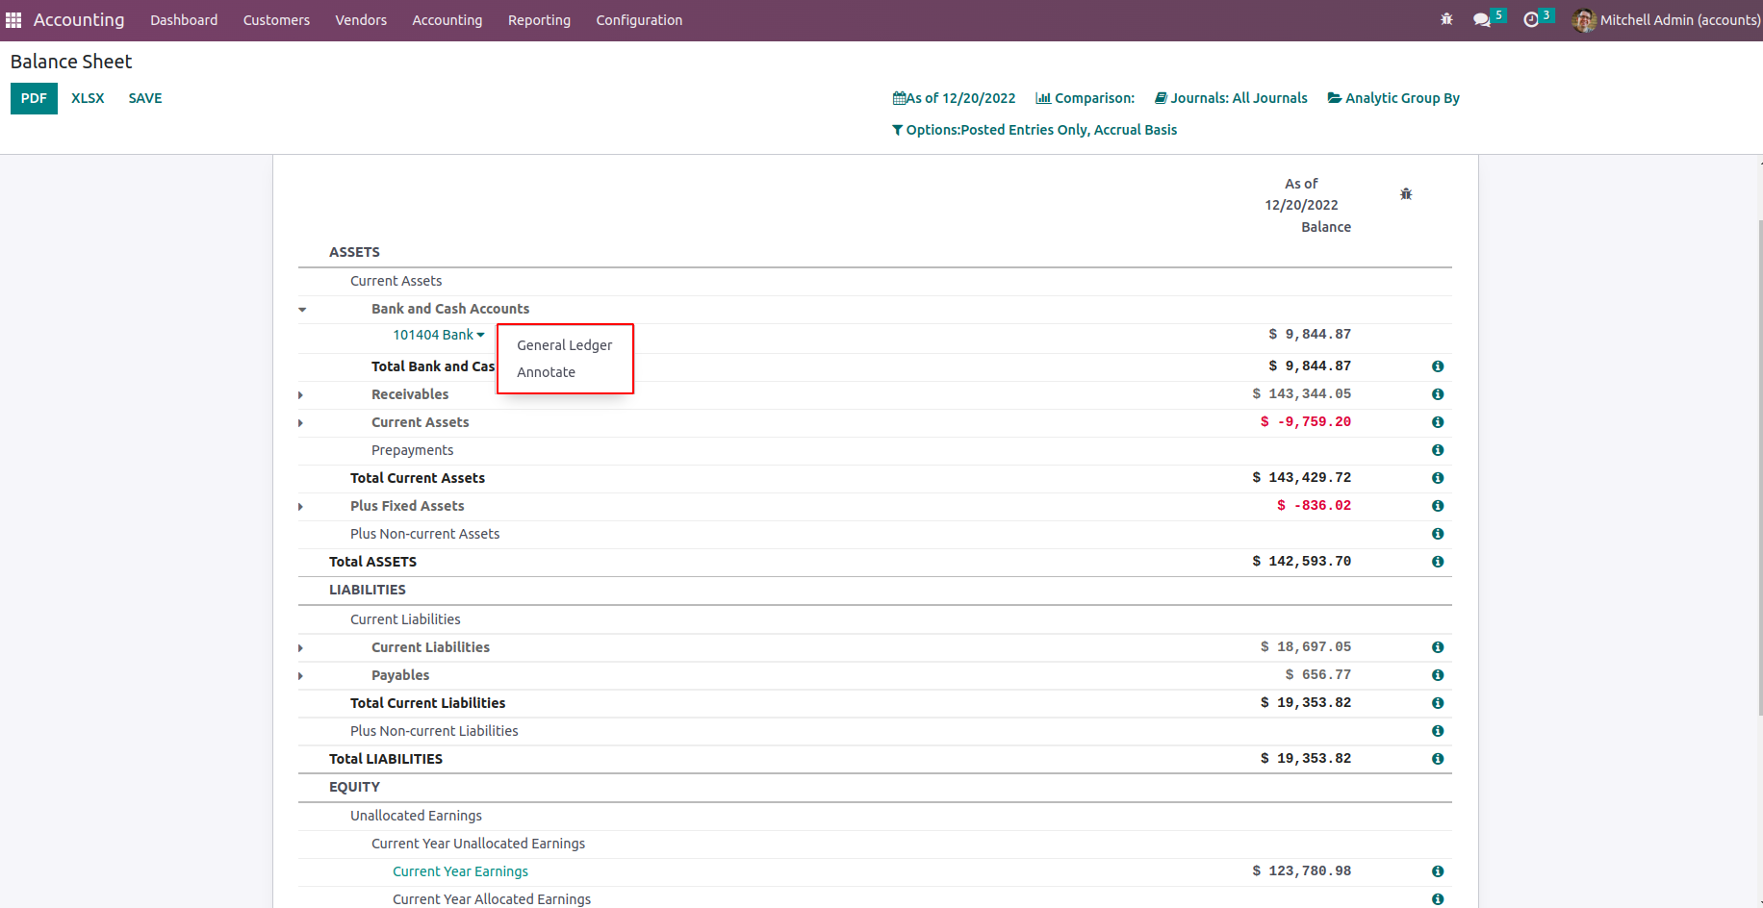The image size is (1763, 908).
Task: Click info icon on Receivables row
Action: [x=1438, y=394]
